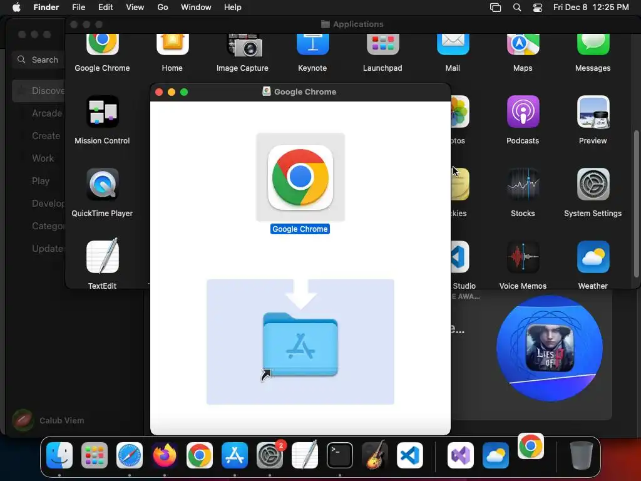
Task: Minimize the Google Chrome installer window
Action: [x=172, y=92]
